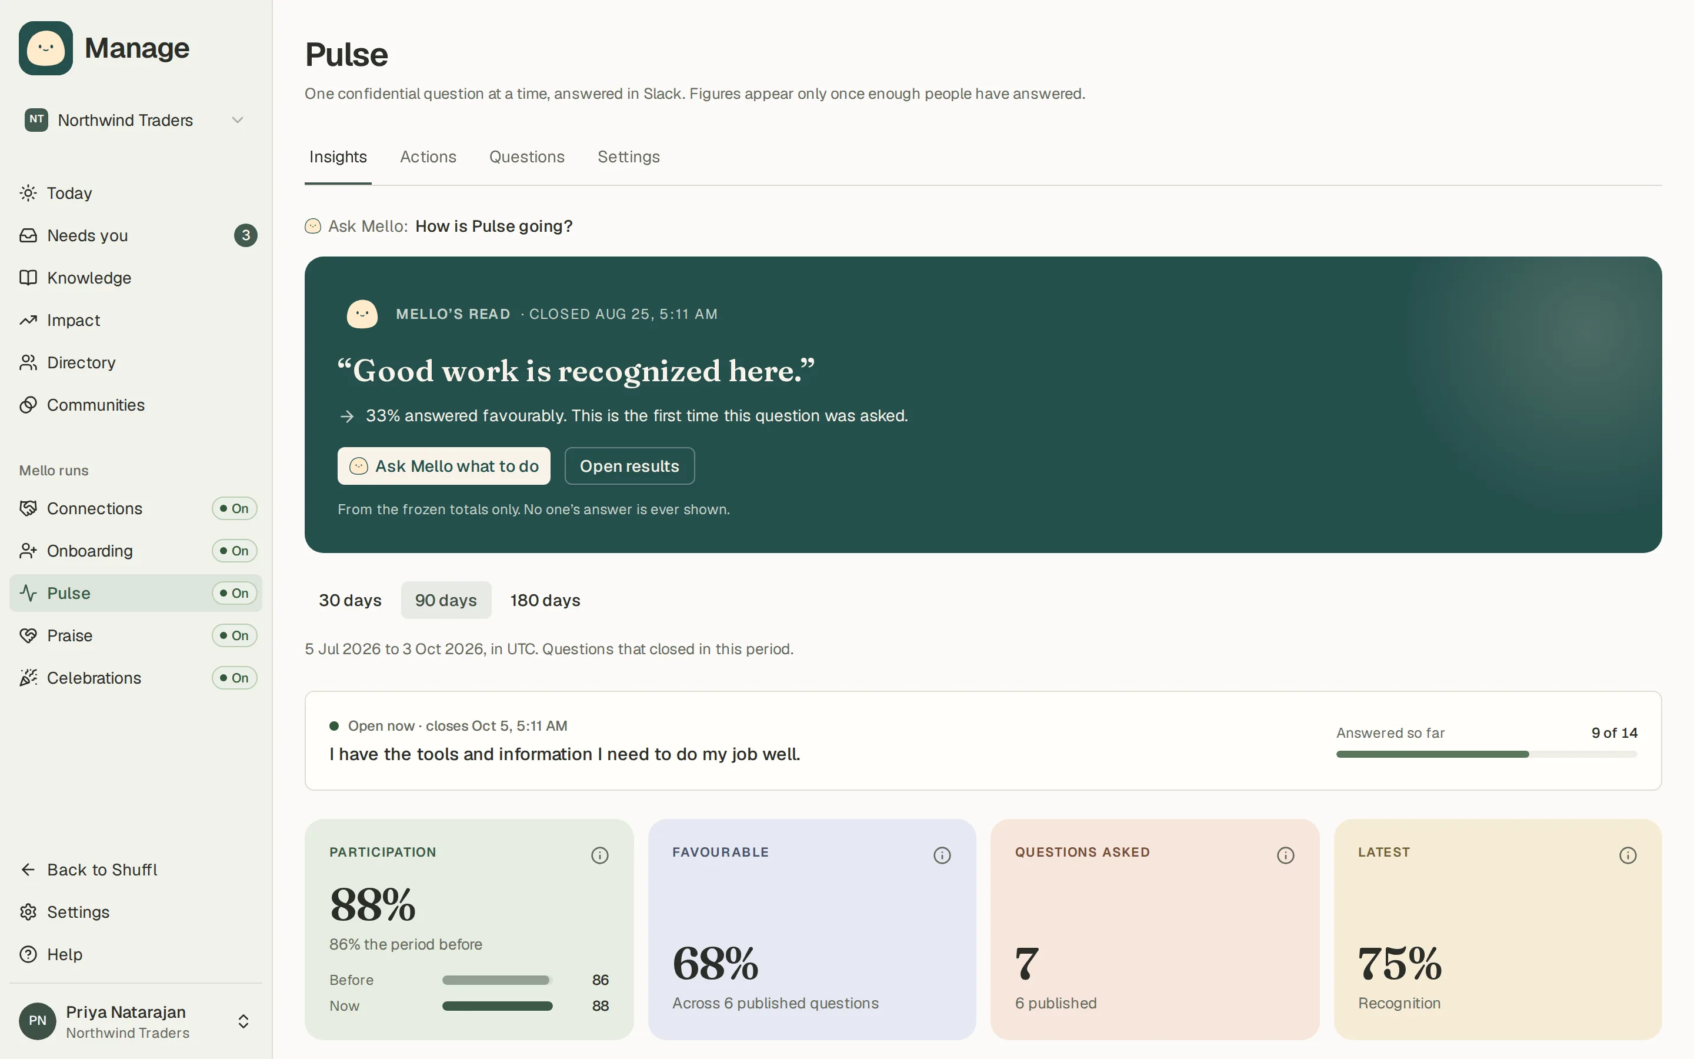Click the Pulse activity-line icon
Screen dimensions: 1694x1059
pos(28,593)
